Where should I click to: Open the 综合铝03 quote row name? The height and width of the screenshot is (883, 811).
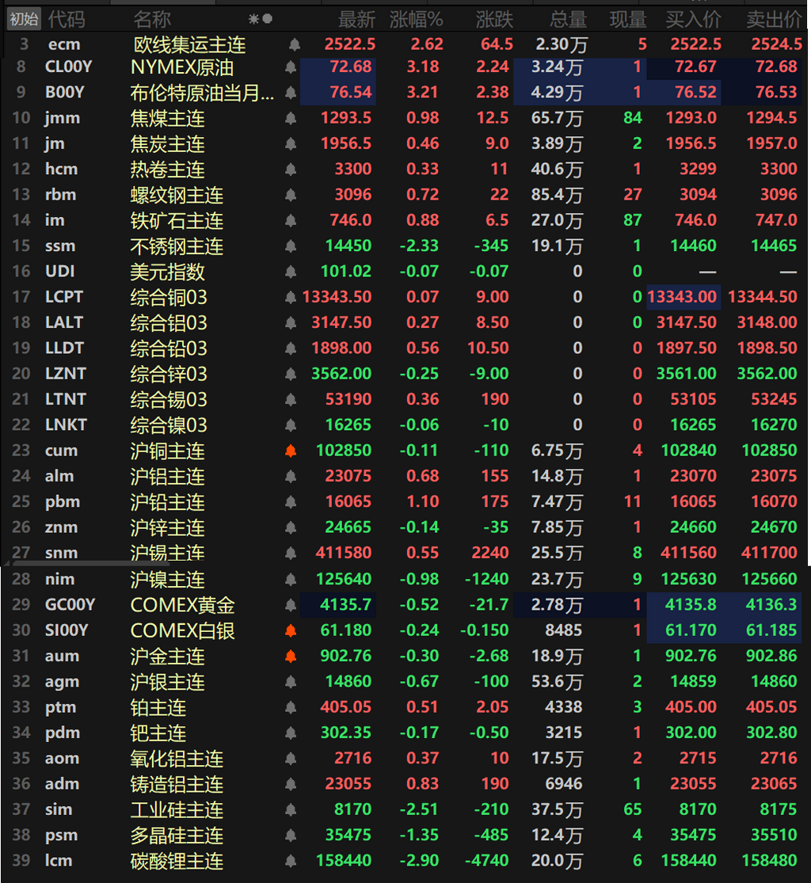pos(169,322)
